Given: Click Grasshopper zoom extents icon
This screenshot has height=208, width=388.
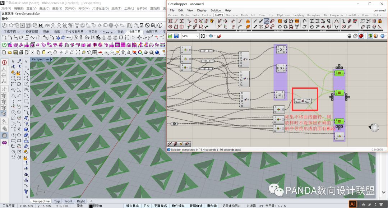Looking at the screenshot, I should point(203,36).
